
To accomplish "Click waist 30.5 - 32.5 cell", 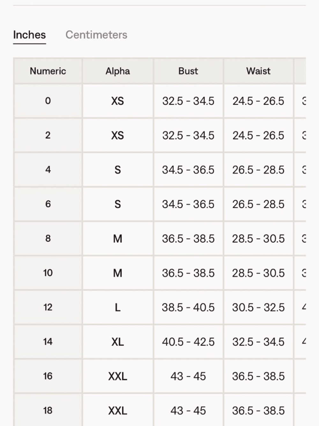I will coord(258,307).
